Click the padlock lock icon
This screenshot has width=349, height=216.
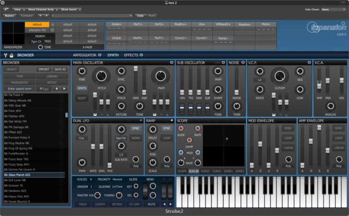coord(11,55)
